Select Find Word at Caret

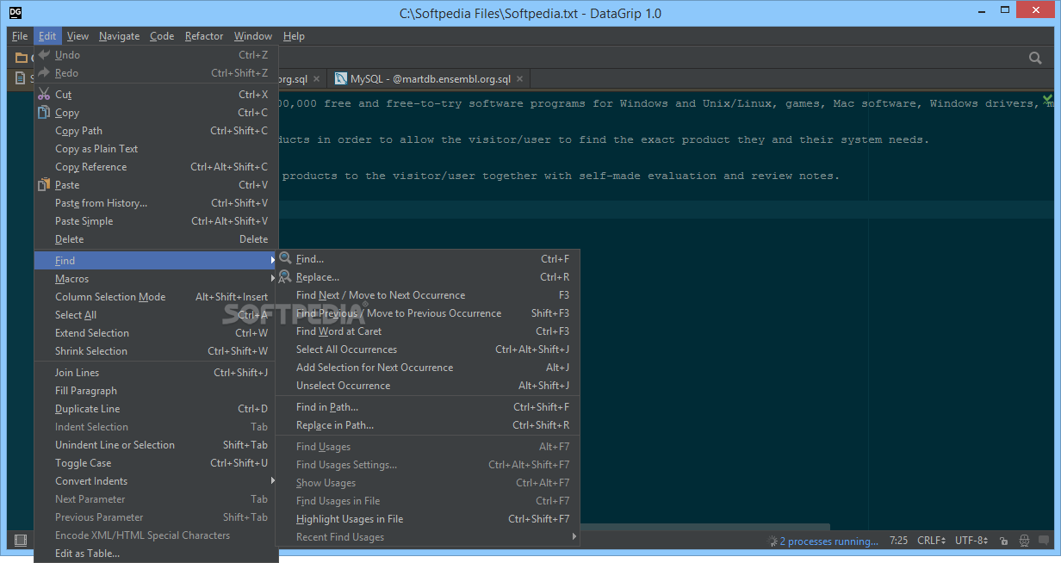pyautogui.click(x=428, y=331)
